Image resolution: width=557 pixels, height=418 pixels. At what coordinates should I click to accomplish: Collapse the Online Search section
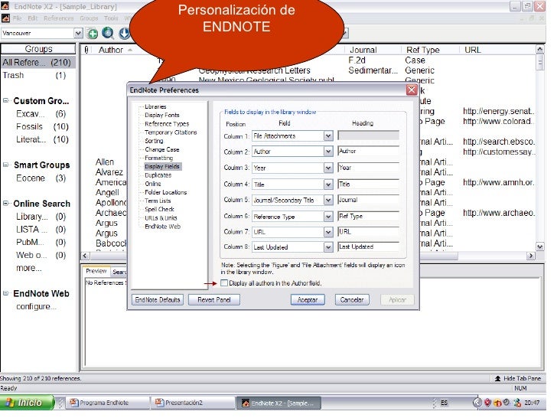(x=5, y=204)
